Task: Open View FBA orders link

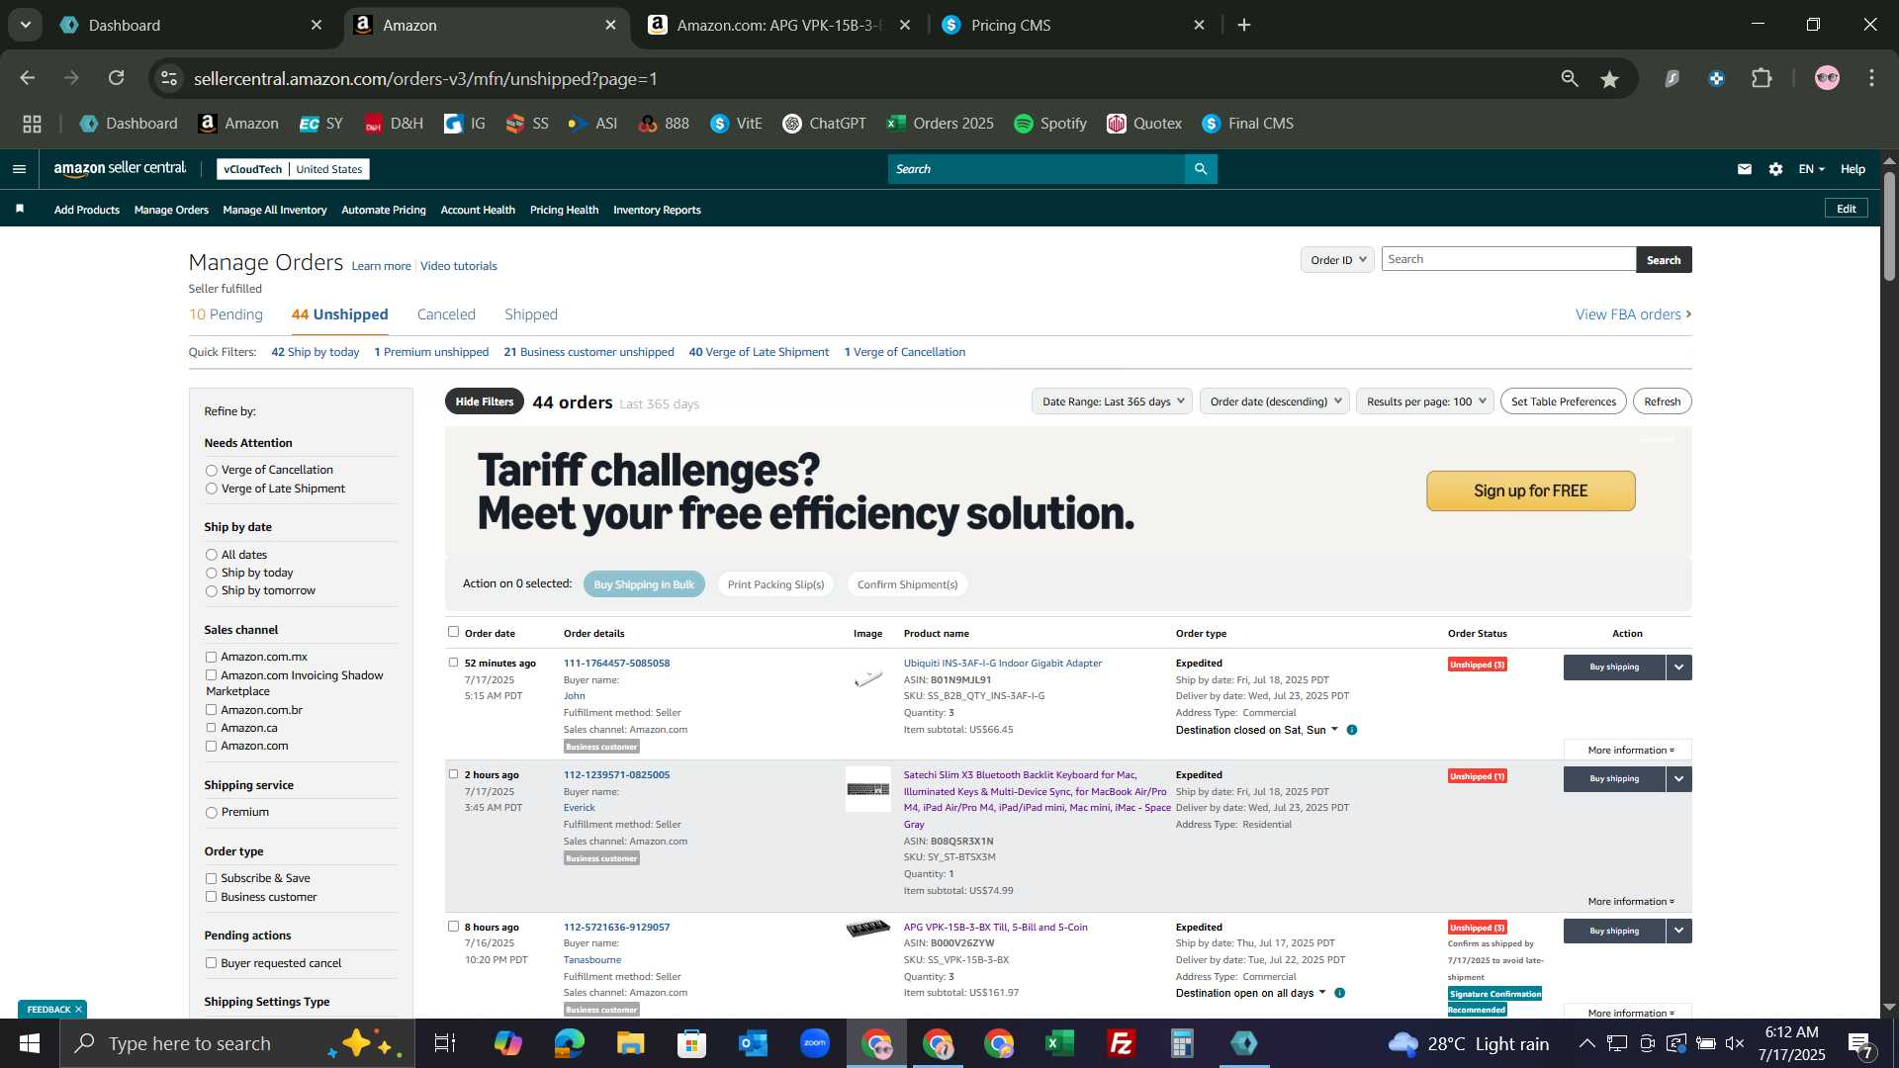Action: click(1633, 314)
